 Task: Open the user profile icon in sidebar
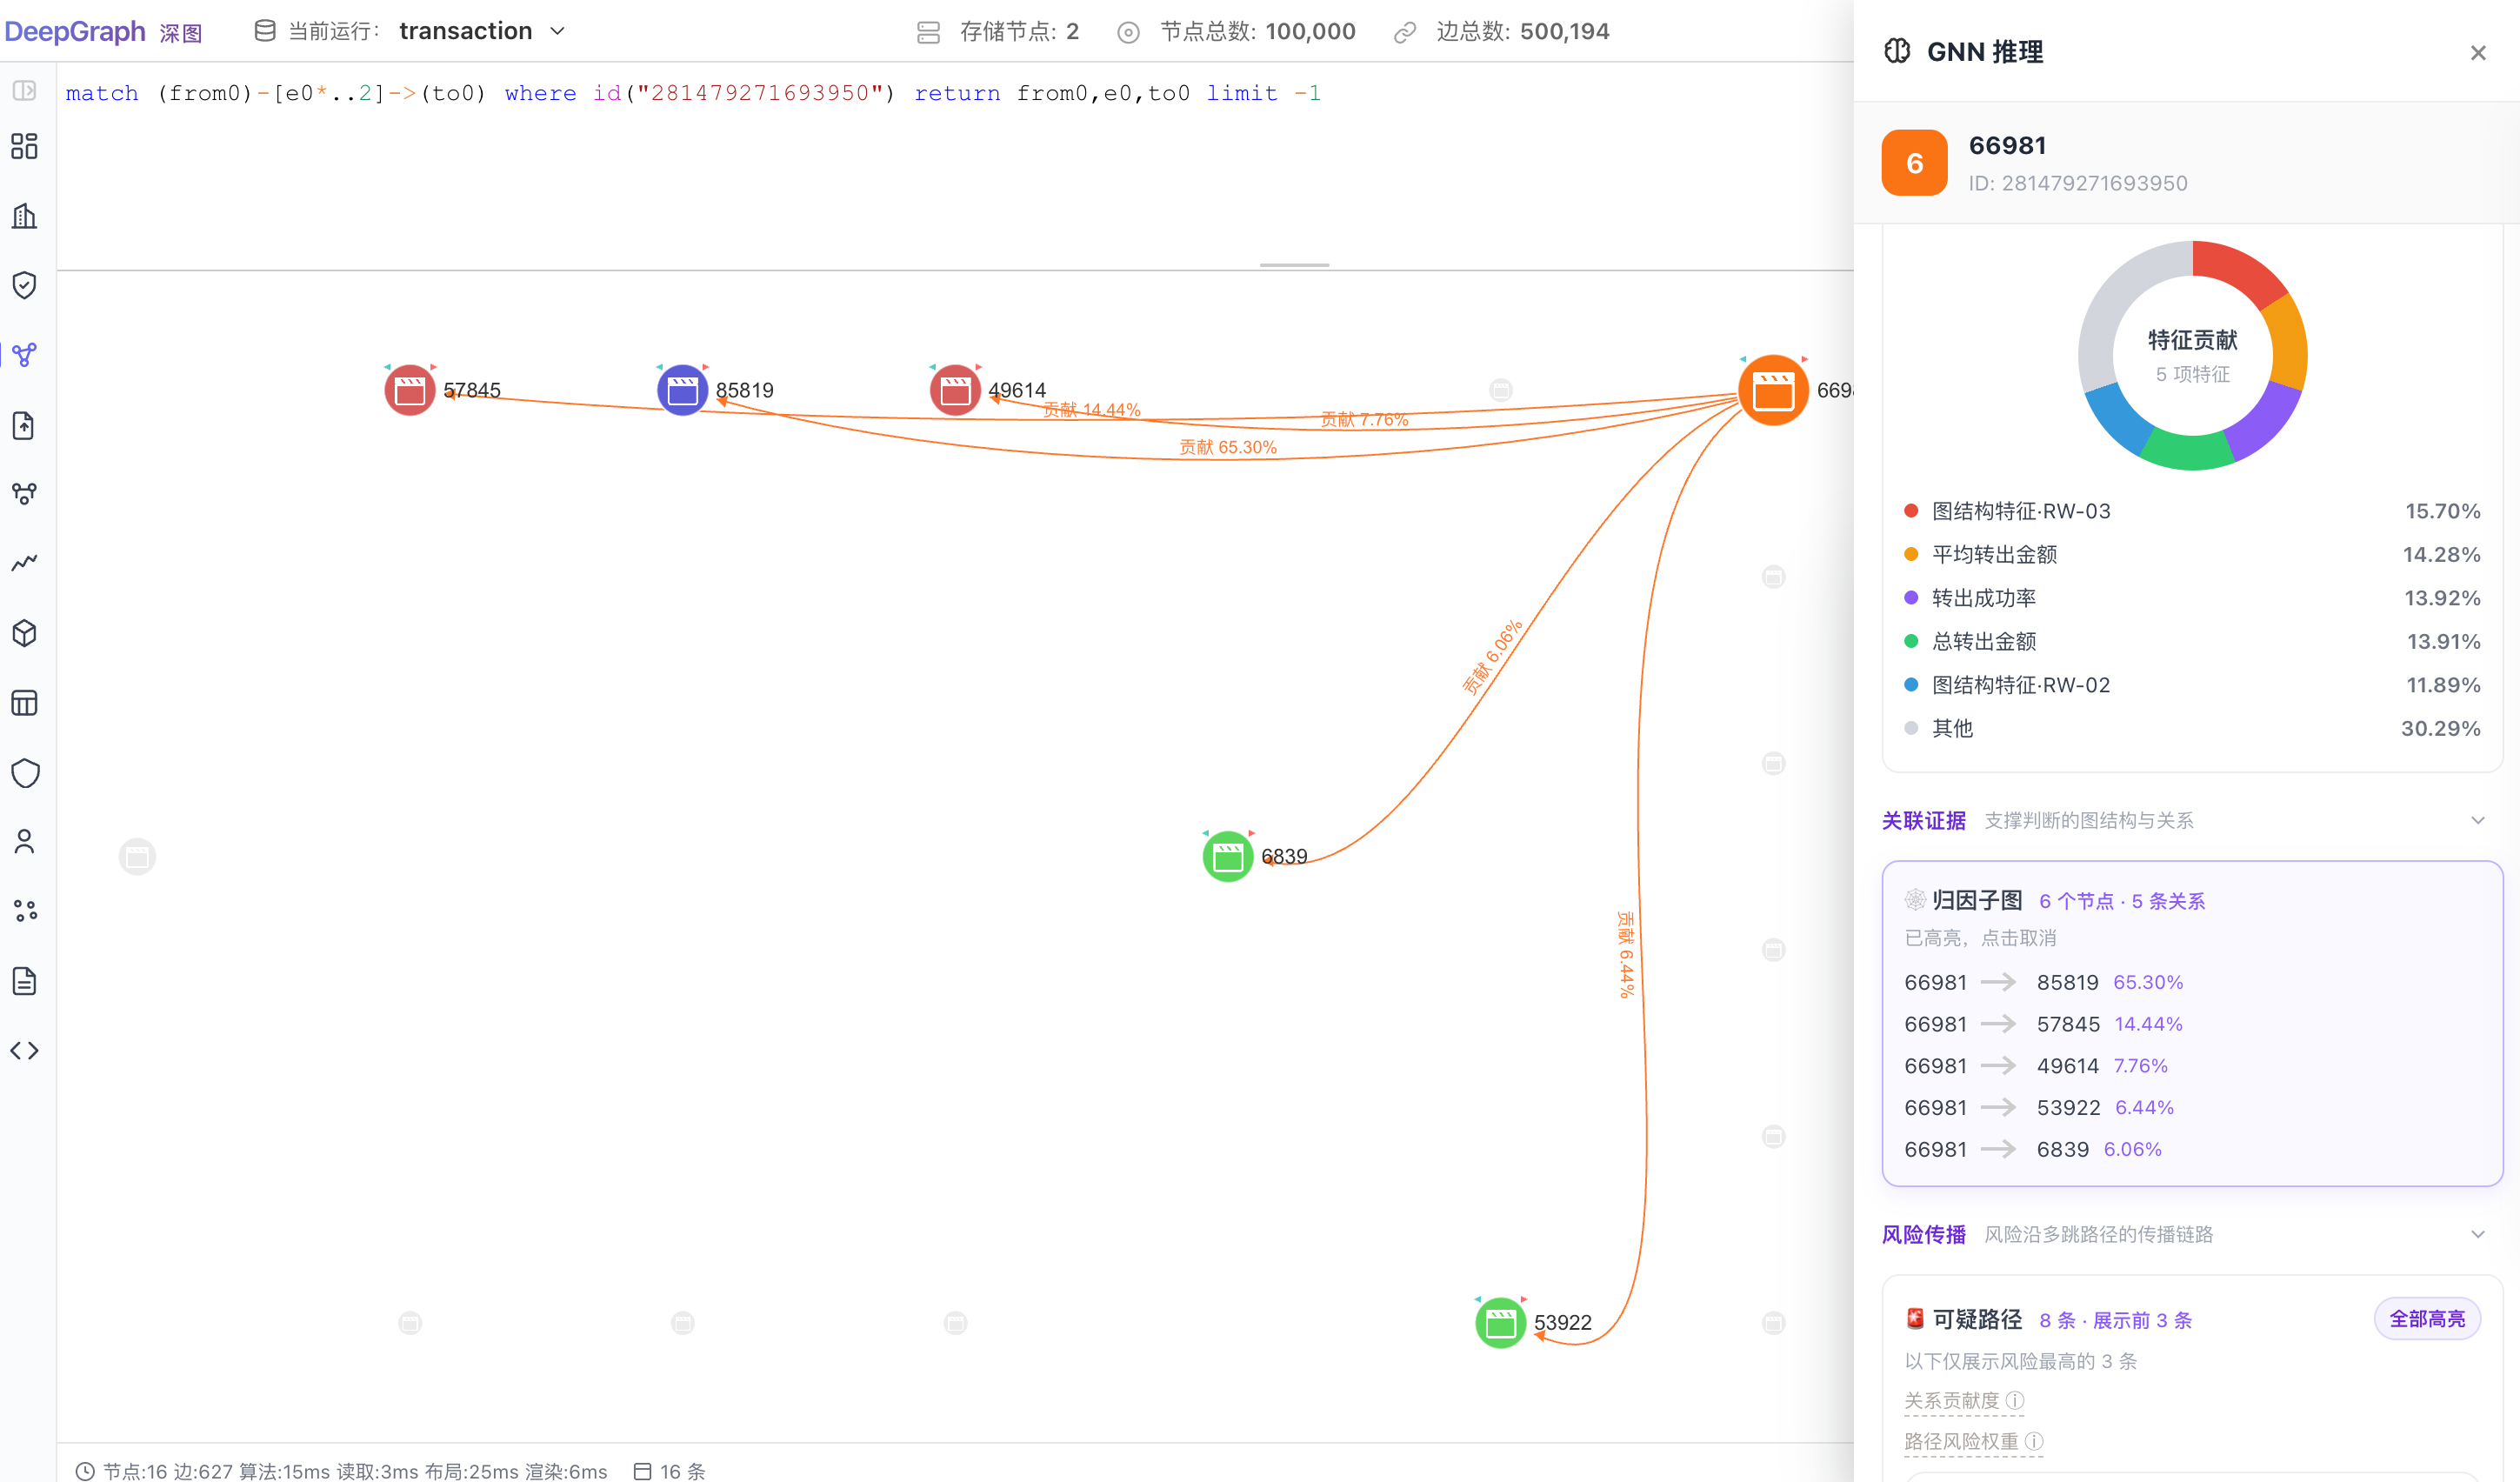pos(24,842)
